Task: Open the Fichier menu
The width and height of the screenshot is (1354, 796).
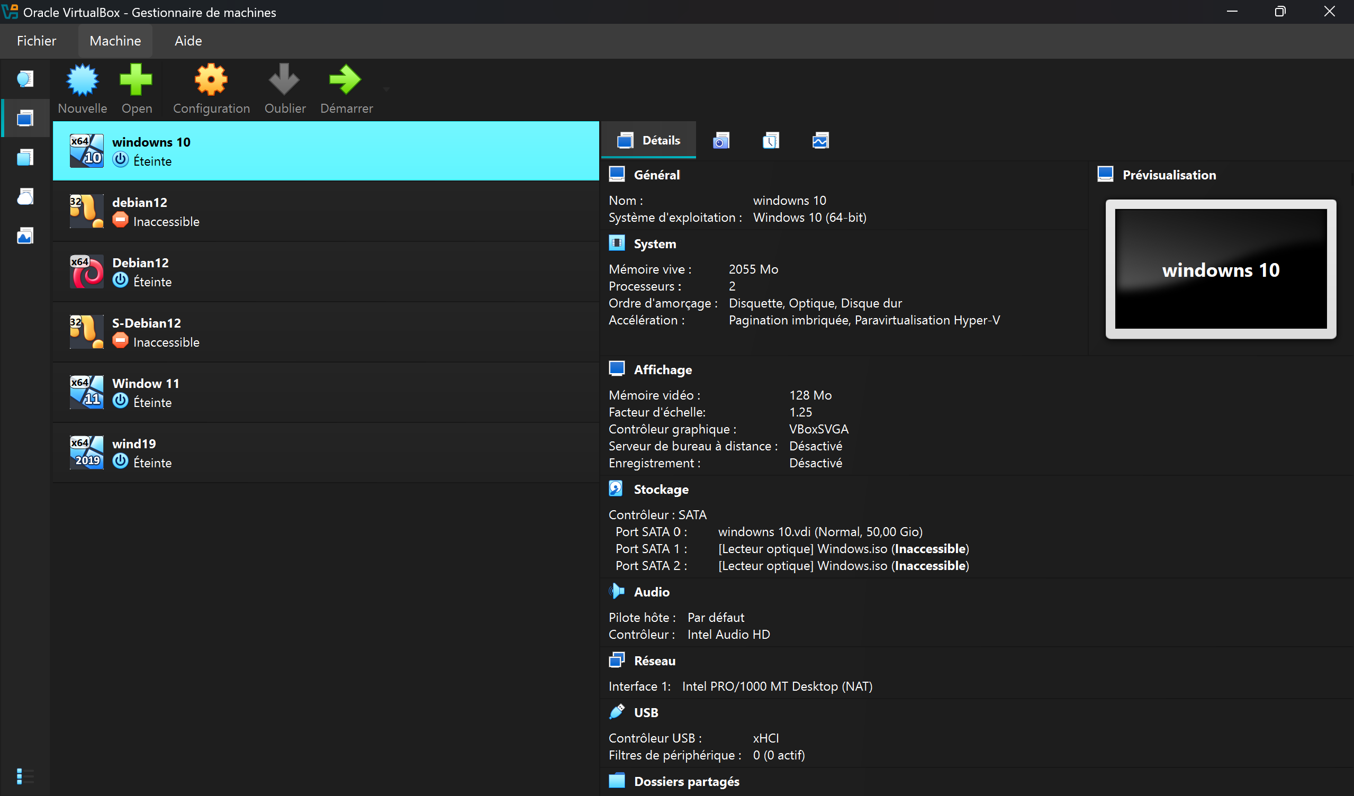Action: tap(37, 41)
